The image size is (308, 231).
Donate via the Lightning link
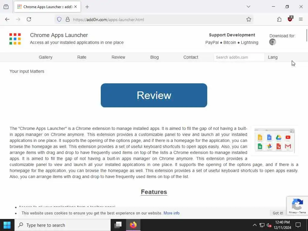(249, 42)
